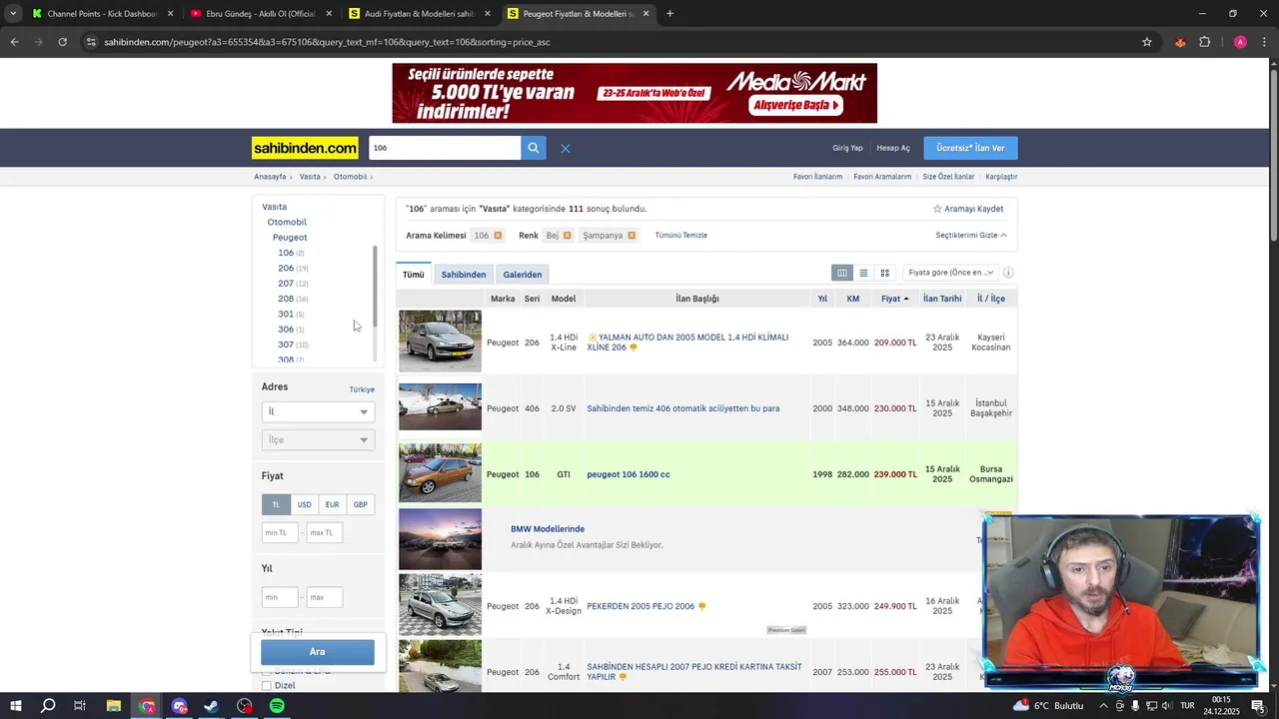
Task: Select TL currency toggle
Action: [x=276, y=504]
